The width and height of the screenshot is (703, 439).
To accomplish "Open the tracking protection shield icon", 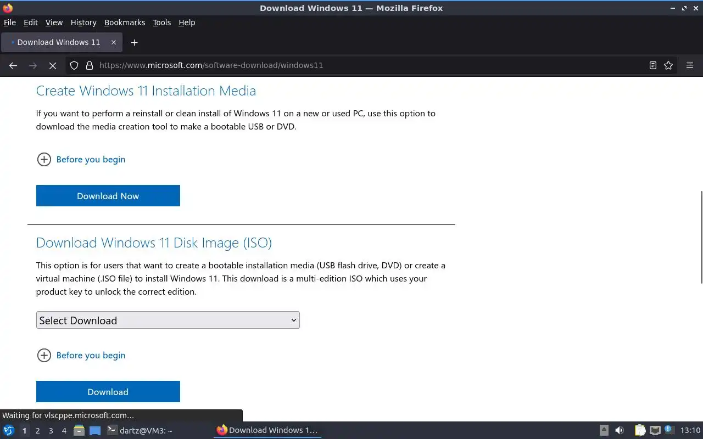I will (x=74, y=65).
